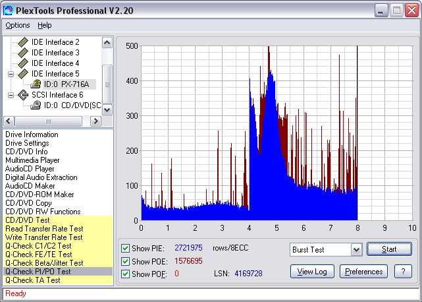This screenshot has width=422, height=302.
Task: Select Drive Settings function
Action: pyautogui.click(x=27, y=143)
